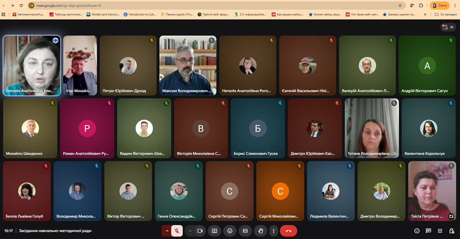Open the Автоматический р... bookmark
Viewport: 460px width, 239px height.
tap(28, 14)
